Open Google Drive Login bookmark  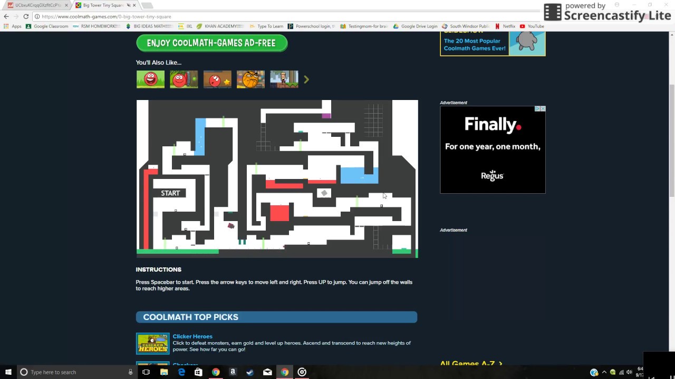coord(415,26)
